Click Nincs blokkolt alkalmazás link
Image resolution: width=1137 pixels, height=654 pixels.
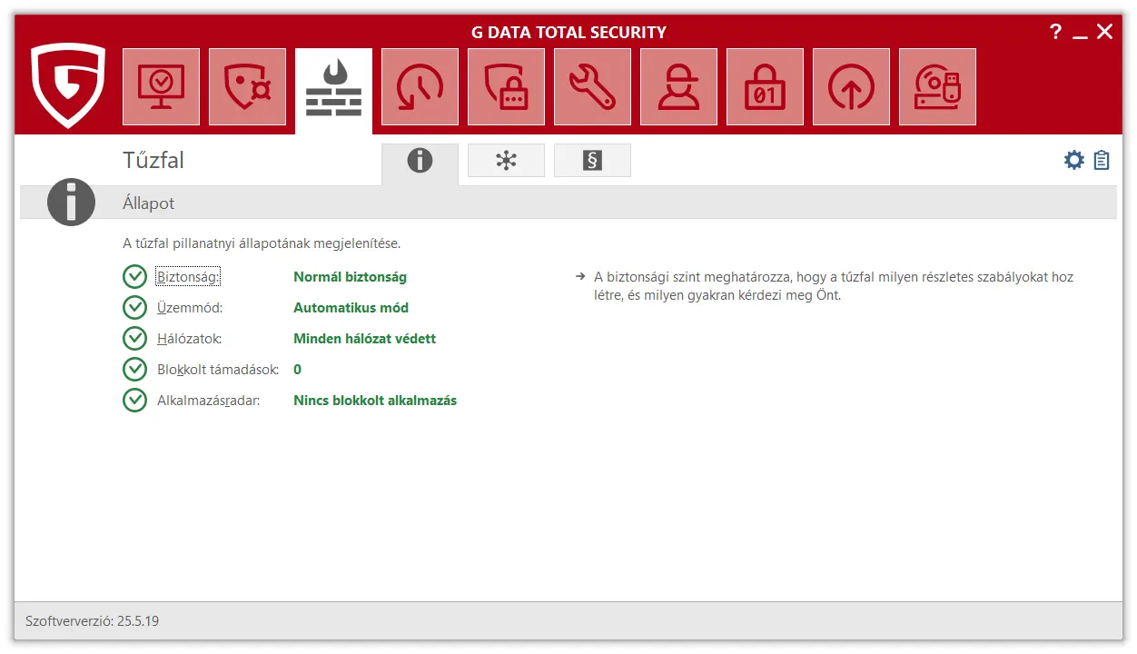point(374,401)
